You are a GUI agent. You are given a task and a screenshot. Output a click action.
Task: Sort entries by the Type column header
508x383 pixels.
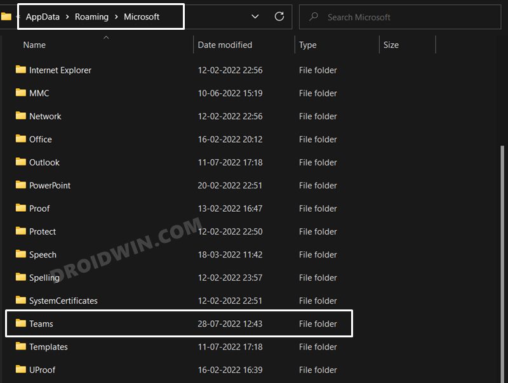(307, 44)
